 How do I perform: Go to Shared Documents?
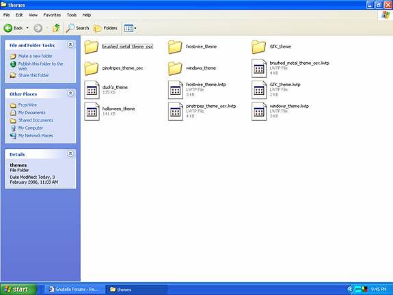pyautogui.click(x=36, y=120)
